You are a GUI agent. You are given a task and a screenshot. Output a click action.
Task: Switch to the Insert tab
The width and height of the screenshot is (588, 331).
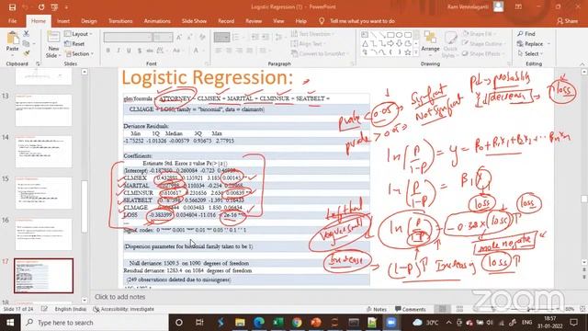pos(63,21)
